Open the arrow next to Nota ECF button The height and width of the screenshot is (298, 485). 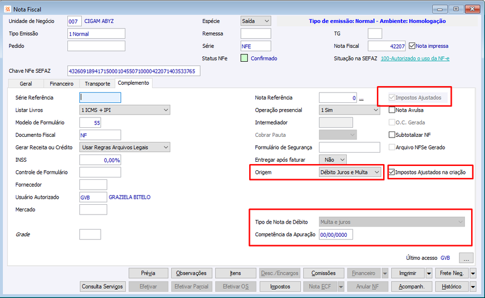pos(341,286)
